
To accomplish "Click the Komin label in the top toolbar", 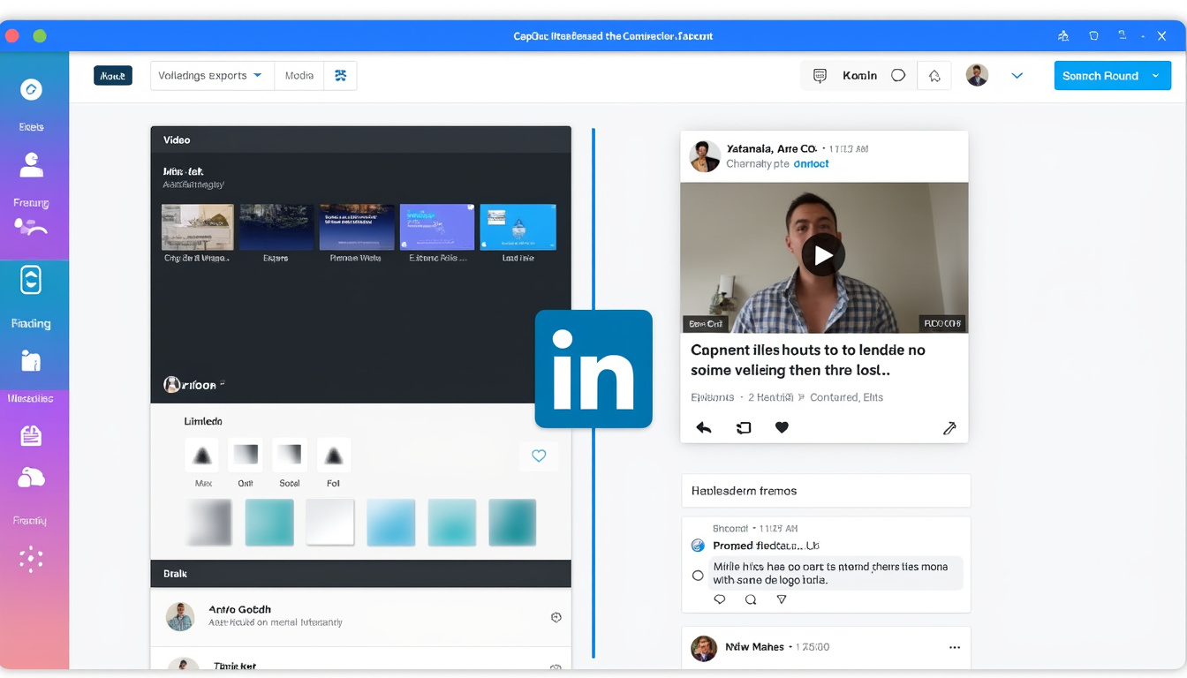I will (860, 76).
